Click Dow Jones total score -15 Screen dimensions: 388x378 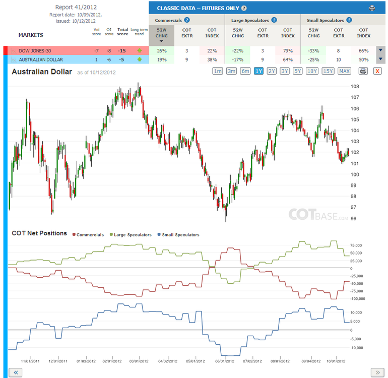tap(122, 51)
